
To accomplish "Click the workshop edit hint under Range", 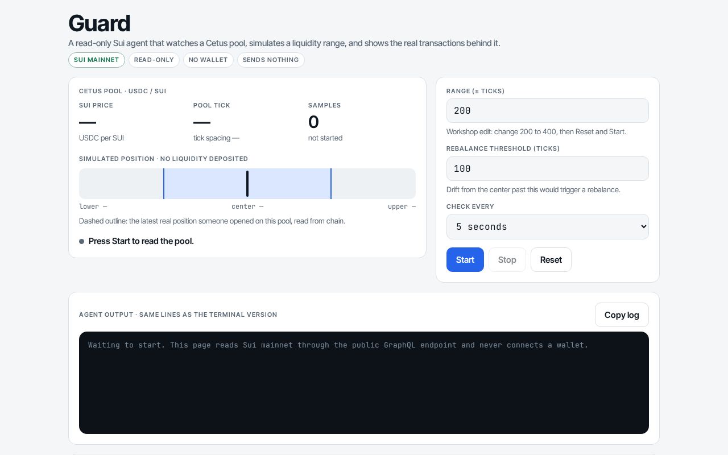I will 536,131.
